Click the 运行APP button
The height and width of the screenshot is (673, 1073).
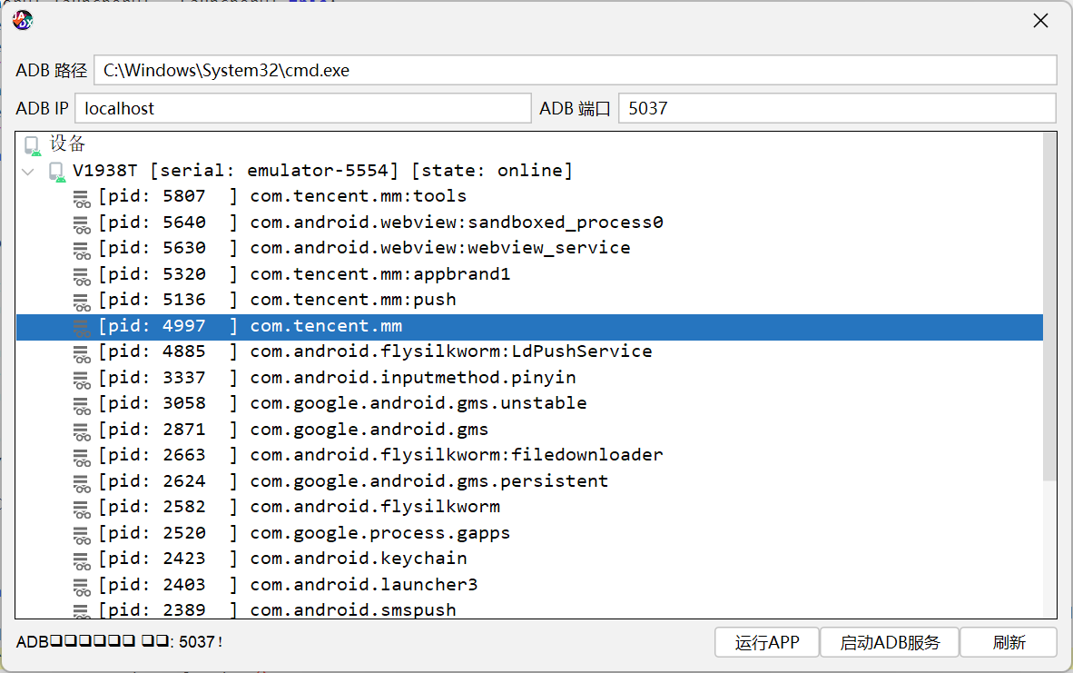tap(766, 642)
